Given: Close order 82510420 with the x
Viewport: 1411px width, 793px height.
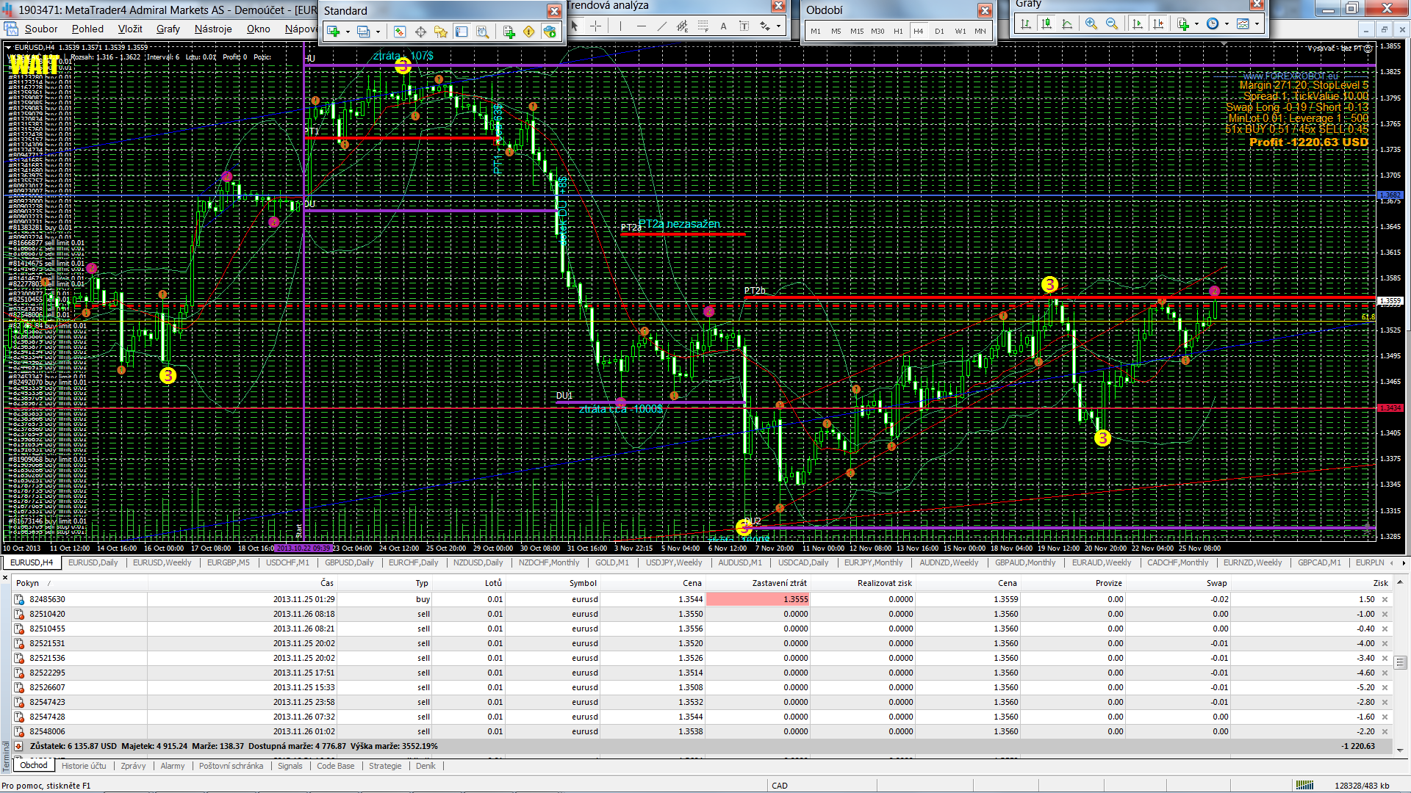Looking at the screenshot, I should tap(1385, 614).
